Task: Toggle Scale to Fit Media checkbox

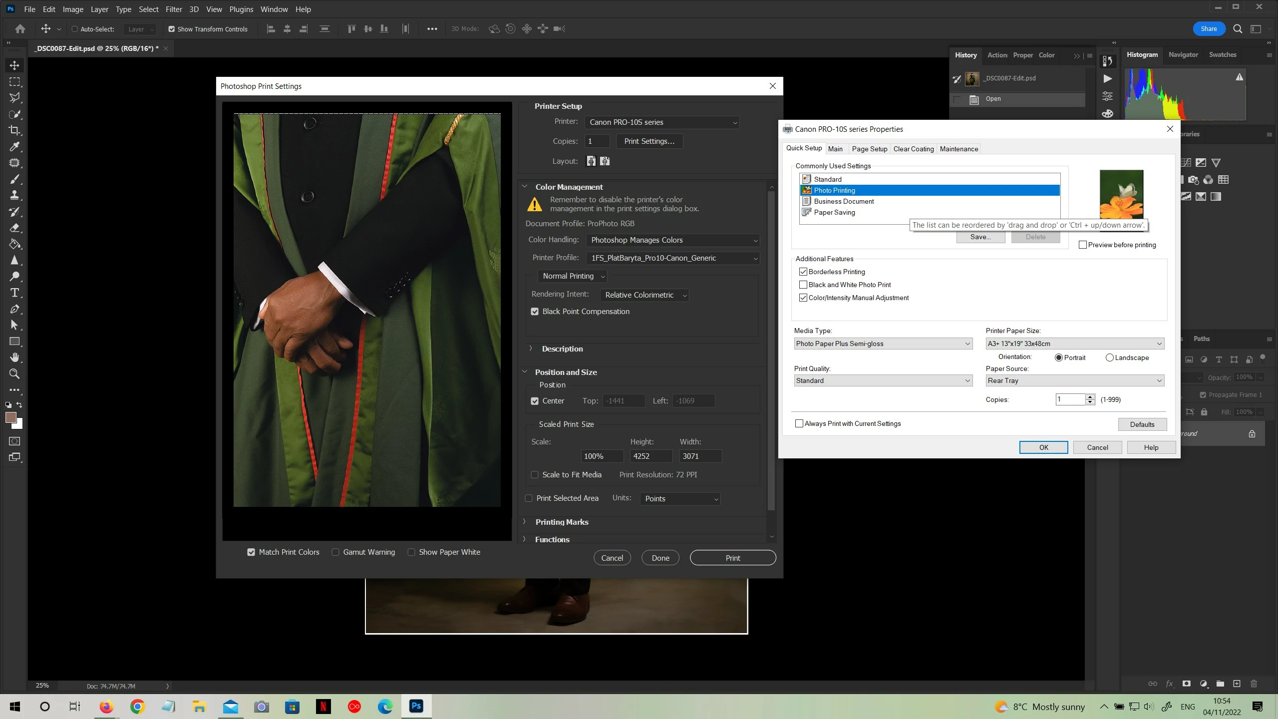Action: [535, 475]
